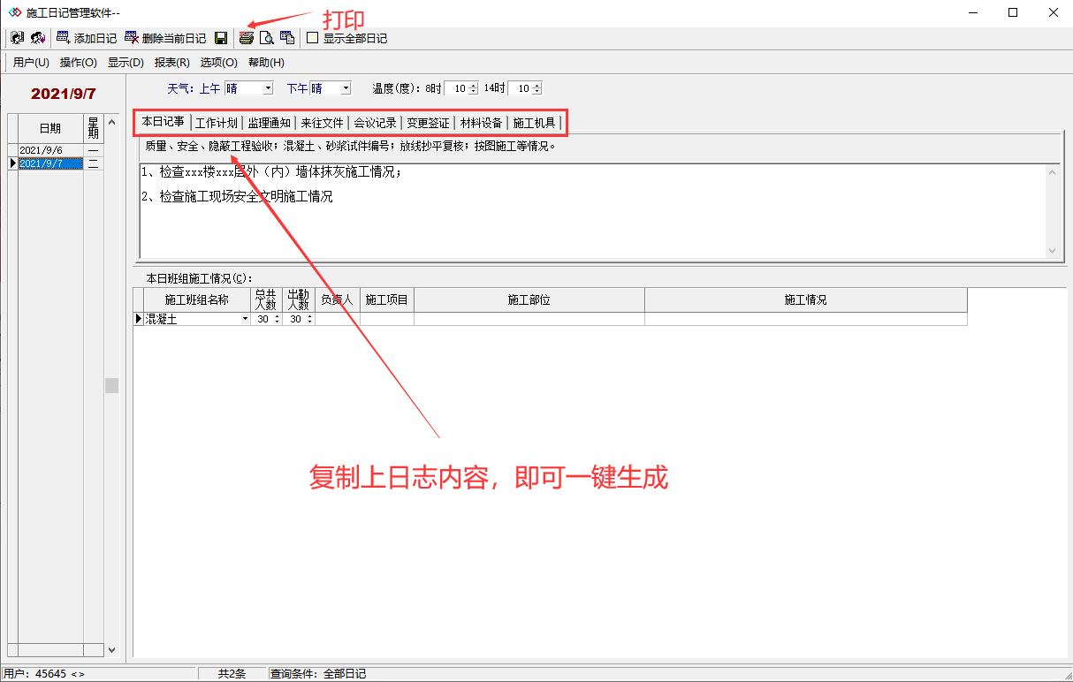This screenshot has width=1073, height=682.
Task: Expand the 下午 weather dropdown
Action: coord(346,88)
